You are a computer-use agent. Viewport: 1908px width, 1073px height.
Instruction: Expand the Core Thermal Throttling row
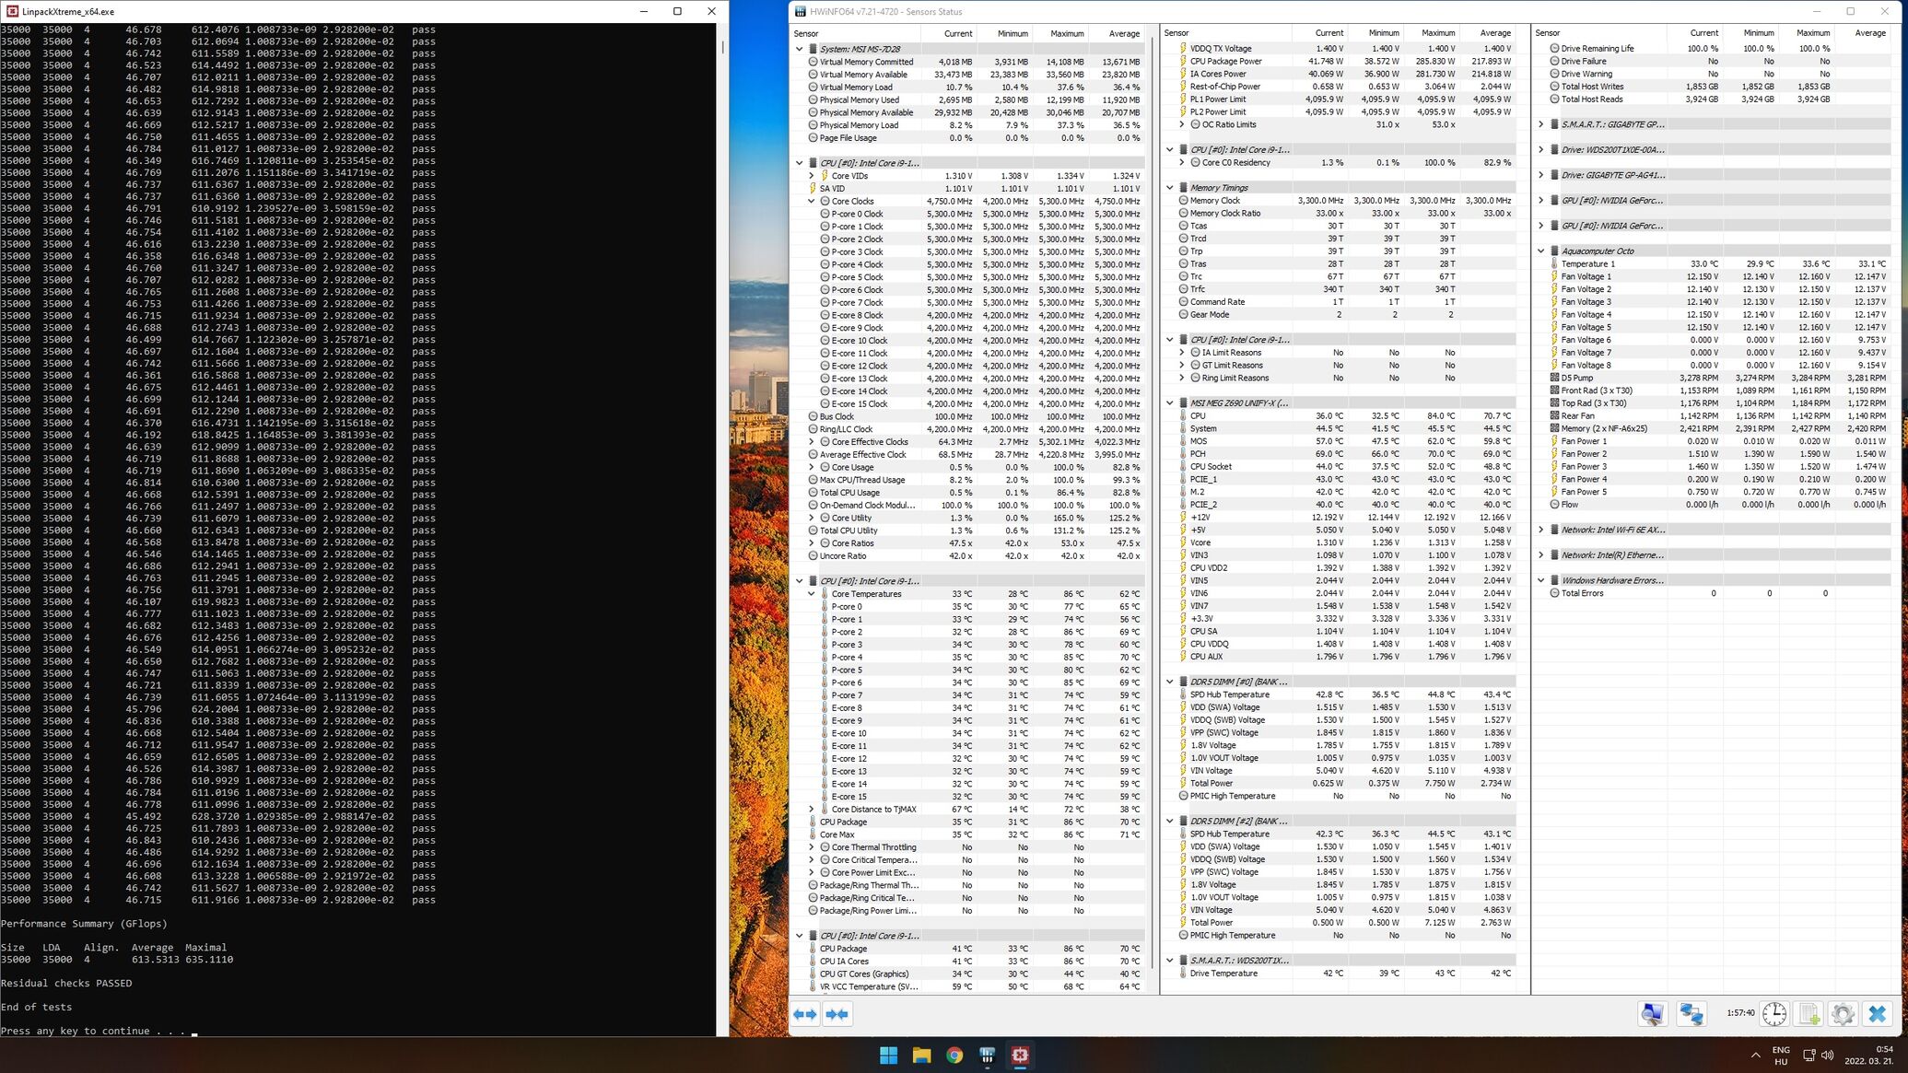(x=811, y=847)
